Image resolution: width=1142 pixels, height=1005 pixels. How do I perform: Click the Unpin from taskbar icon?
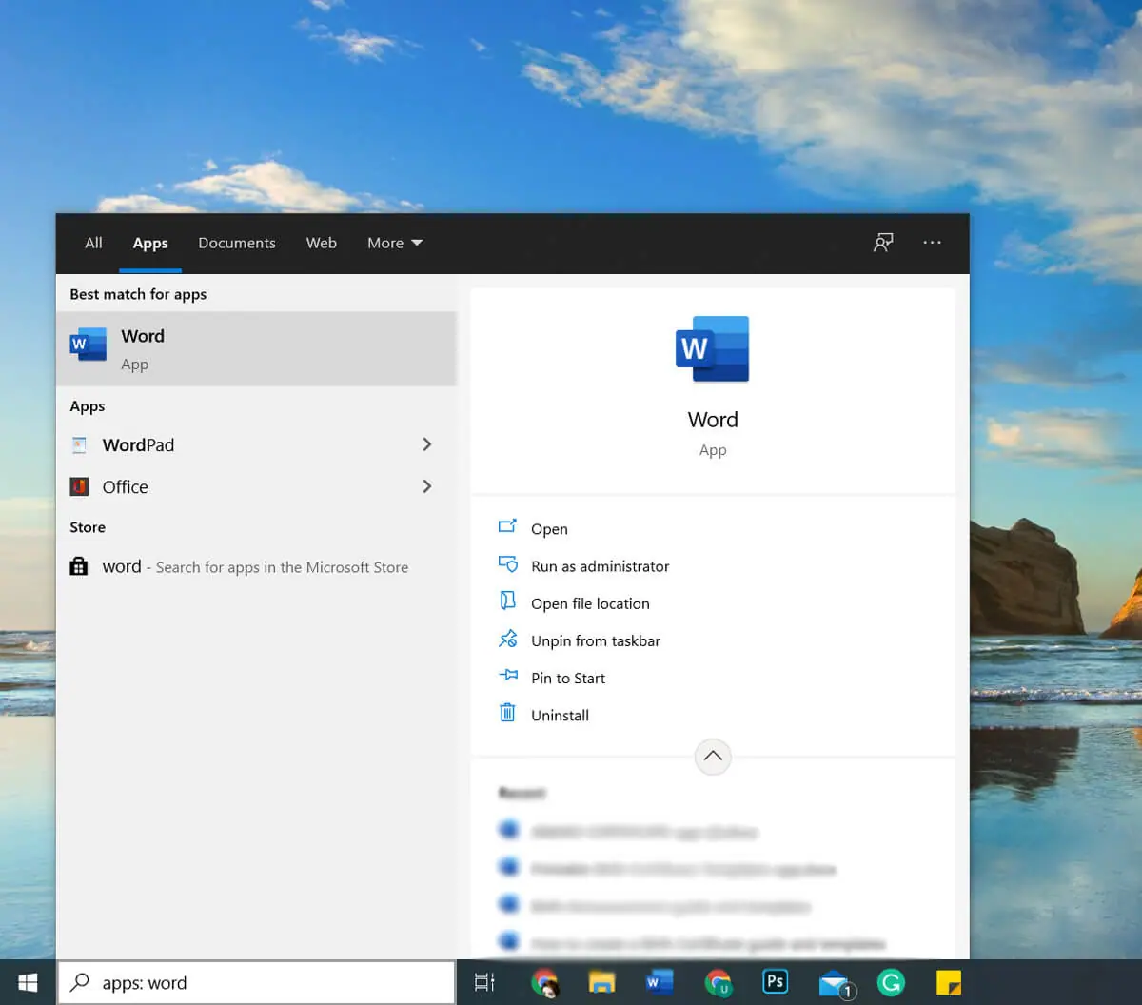pyautogui.click(x=508, y=639)
